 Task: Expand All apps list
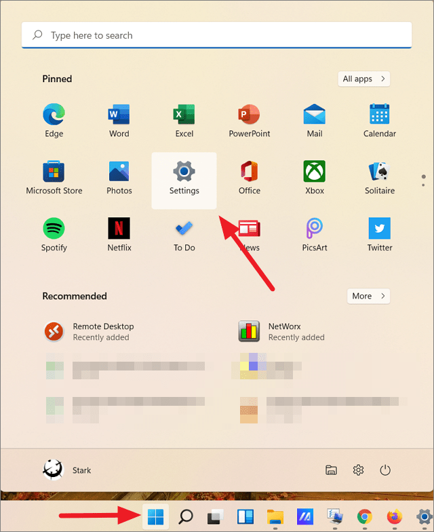point(363,79)
